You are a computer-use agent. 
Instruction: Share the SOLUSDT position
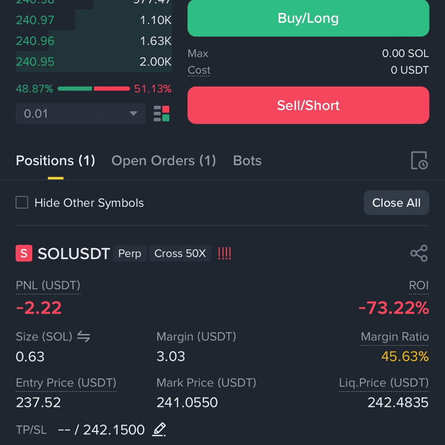coord(419,253)
